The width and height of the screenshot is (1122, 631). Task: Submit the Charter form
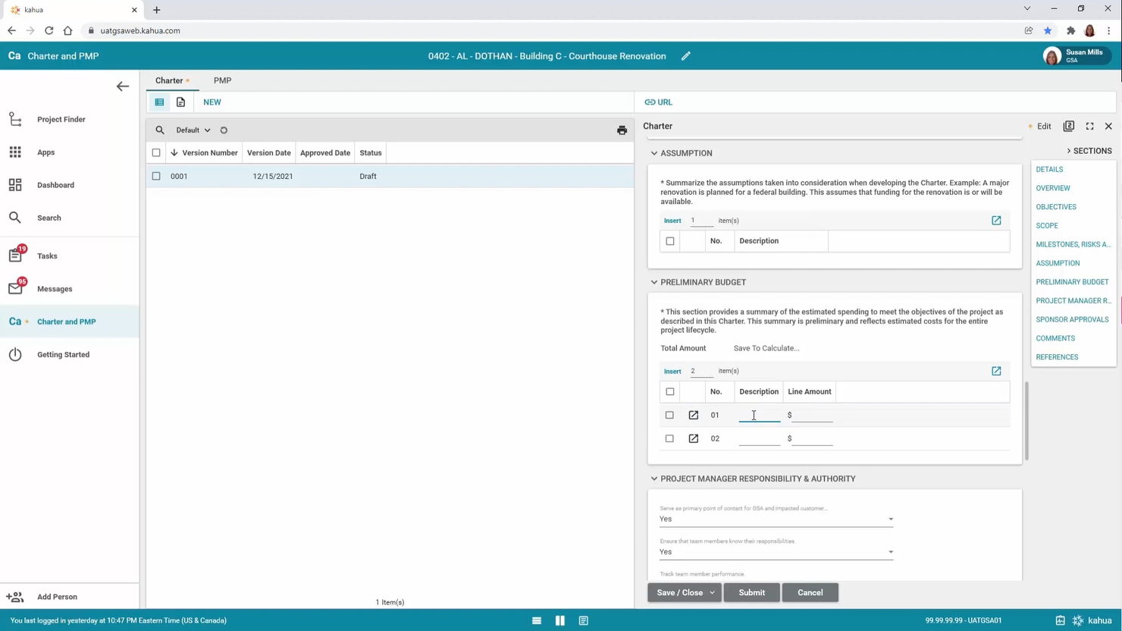click(x=751, y=592)
